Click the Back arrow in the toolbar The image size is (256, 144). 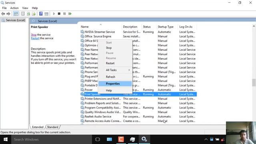(3, 14)
